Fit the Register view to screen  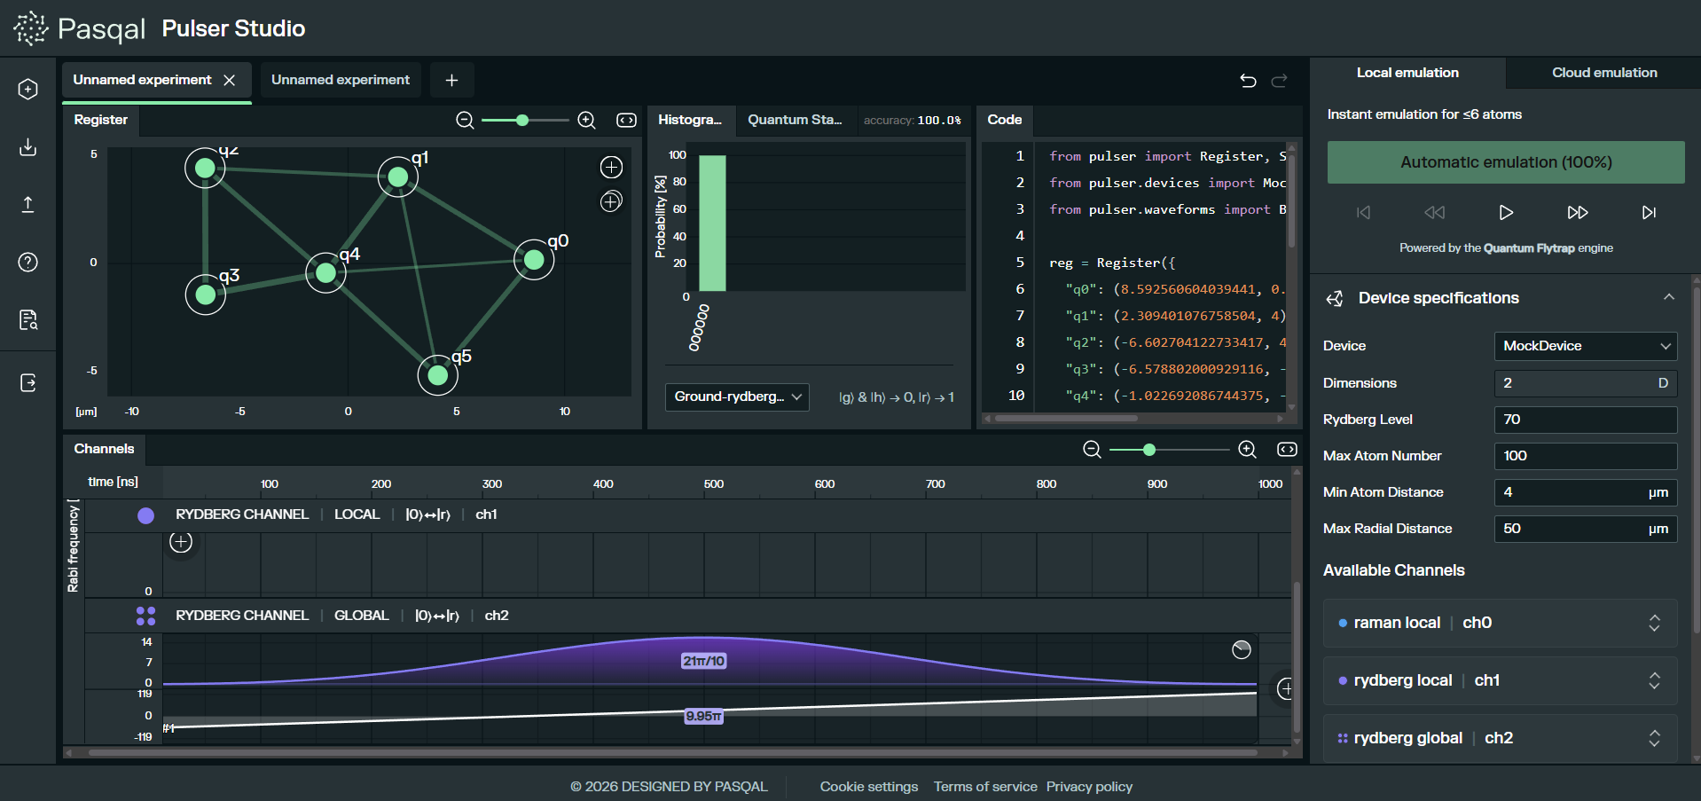point(626,120)
